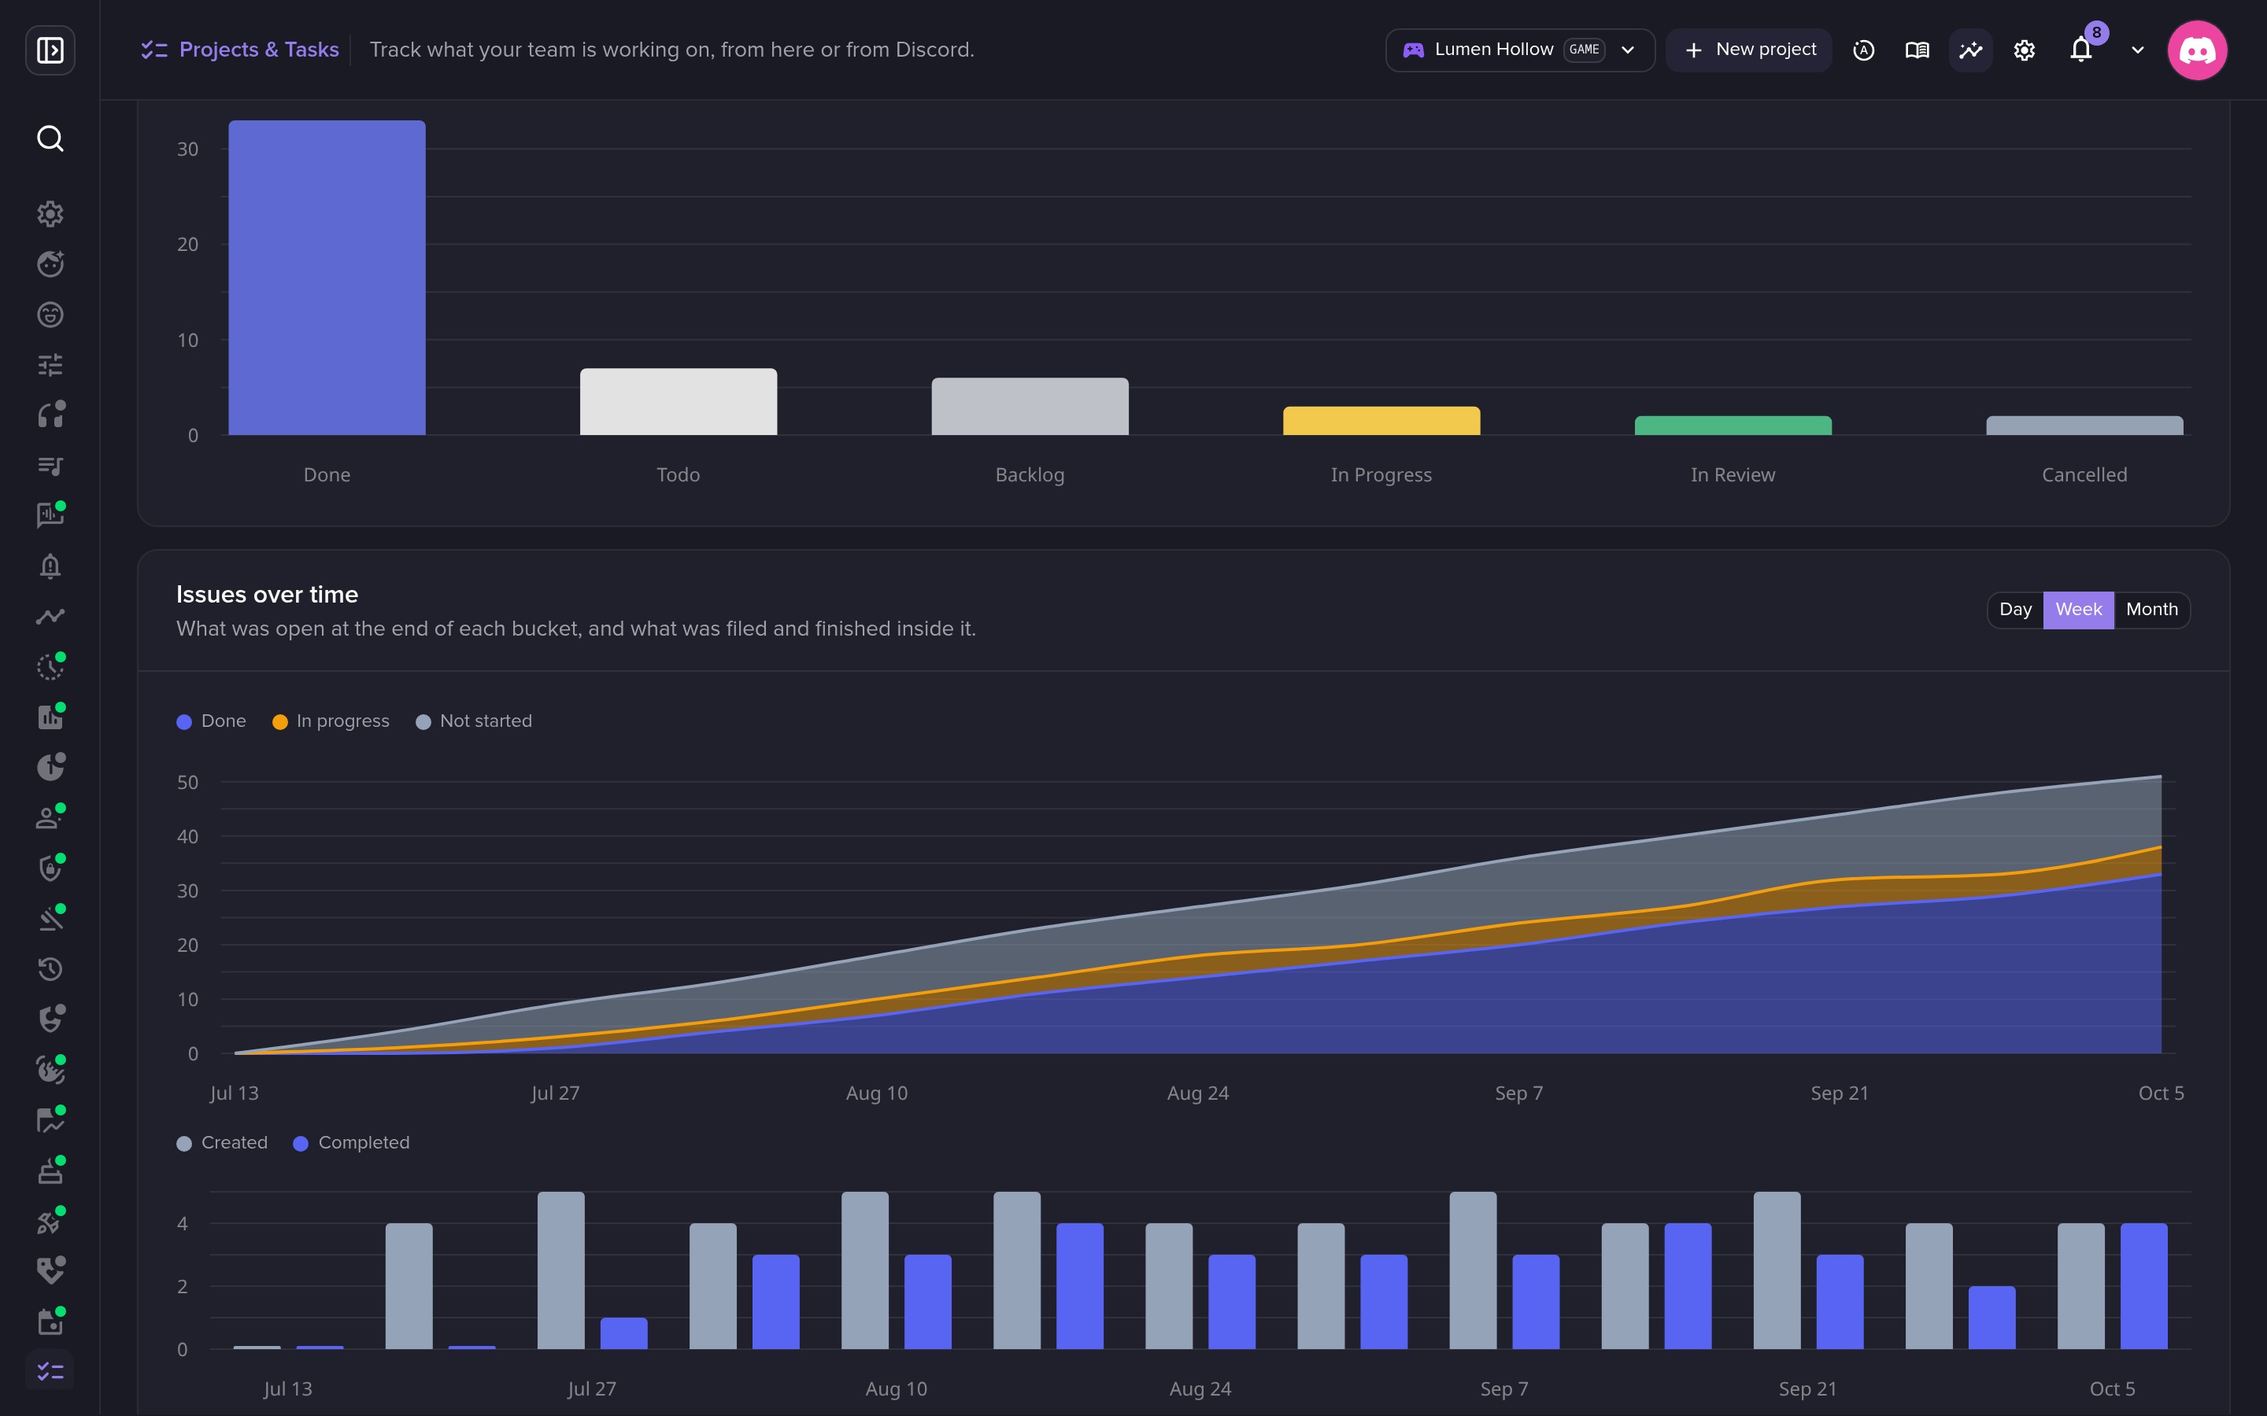Open header settings gear icon

click(x=2024, y=50)
